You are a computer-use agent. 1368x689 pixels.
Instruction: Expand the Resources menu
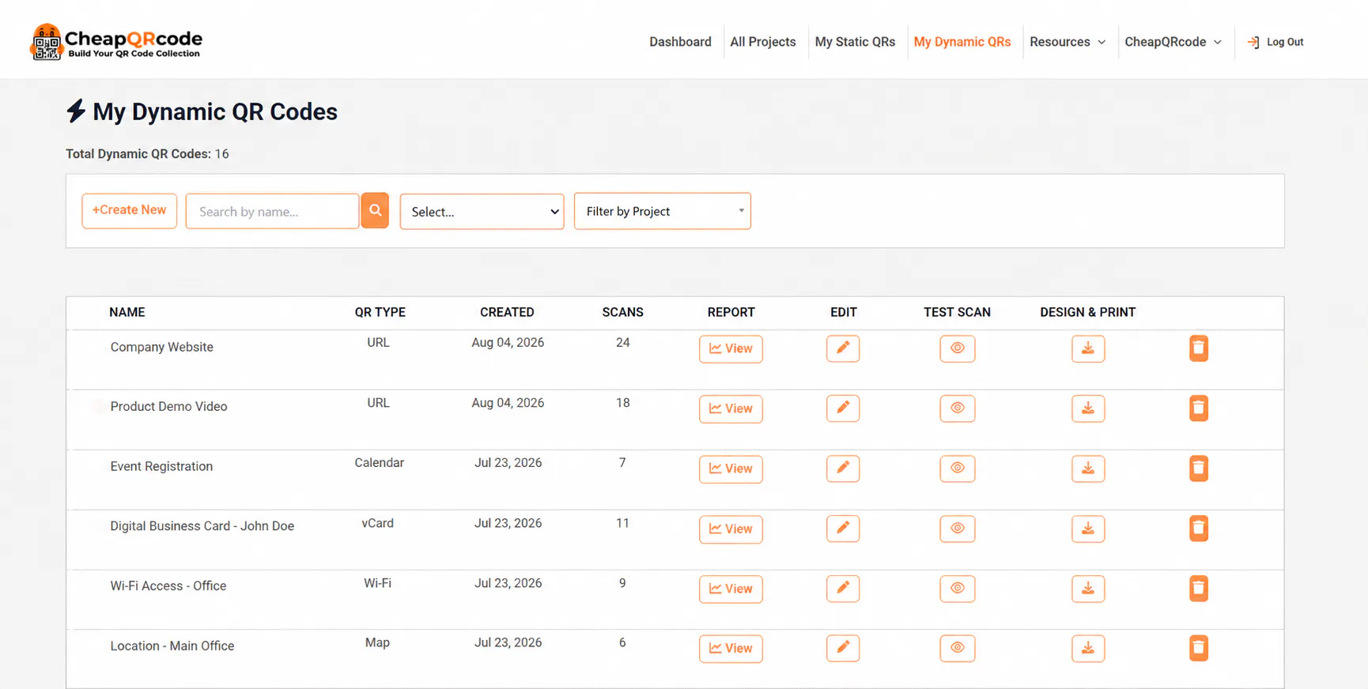point(1068,42)
